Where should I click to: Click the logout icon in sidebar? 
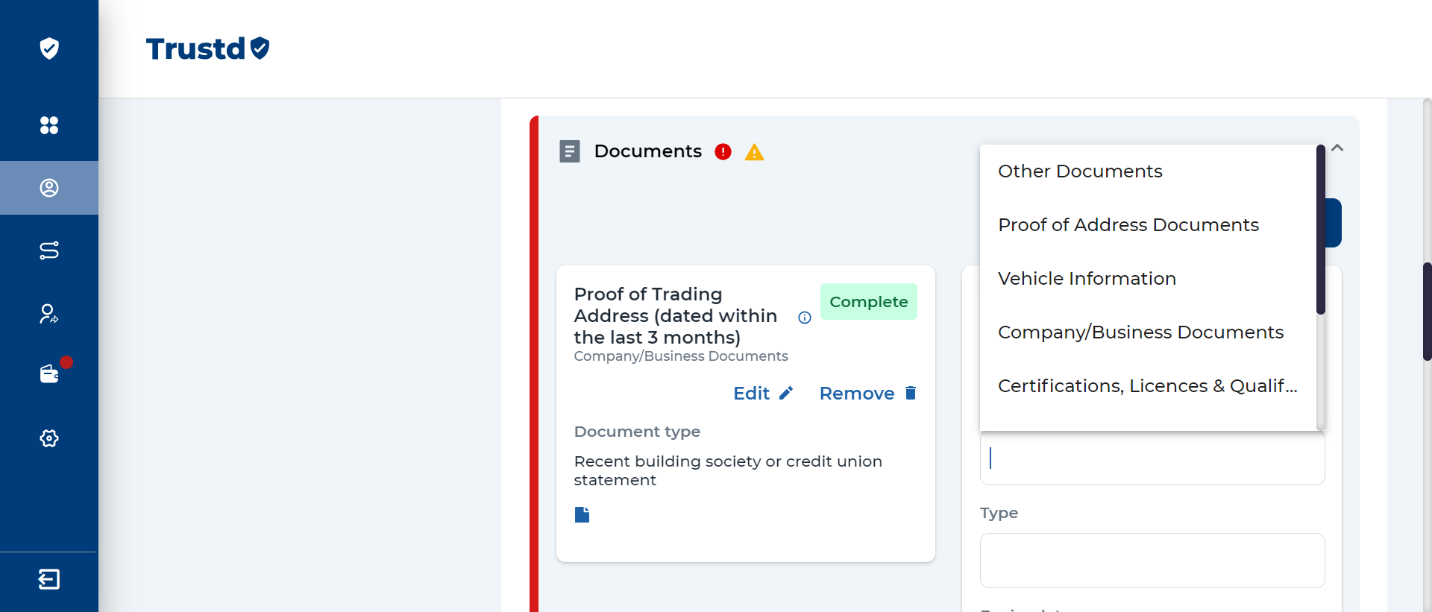pos(49,579)
